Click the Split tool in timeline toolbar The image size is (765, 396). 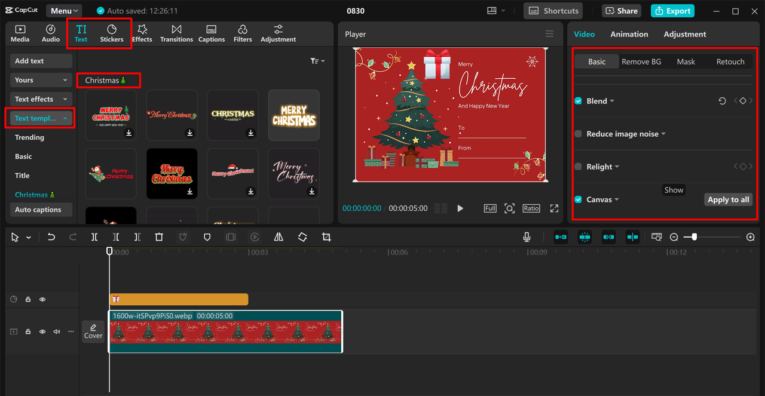pyautogui.click(x=94, y=237)
